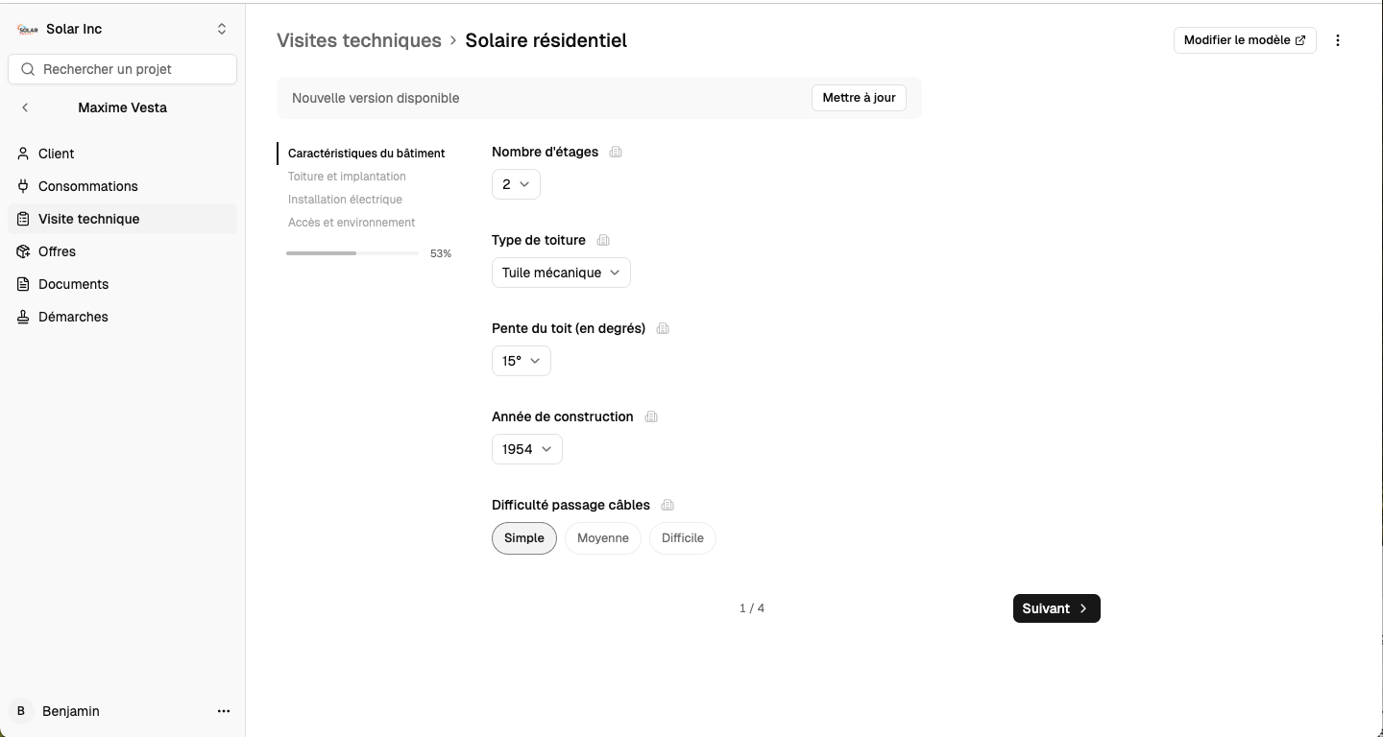Open the Année de construction dropdown
The width and height of the screenshot is (1383, 737).
[x=526, y=449]
